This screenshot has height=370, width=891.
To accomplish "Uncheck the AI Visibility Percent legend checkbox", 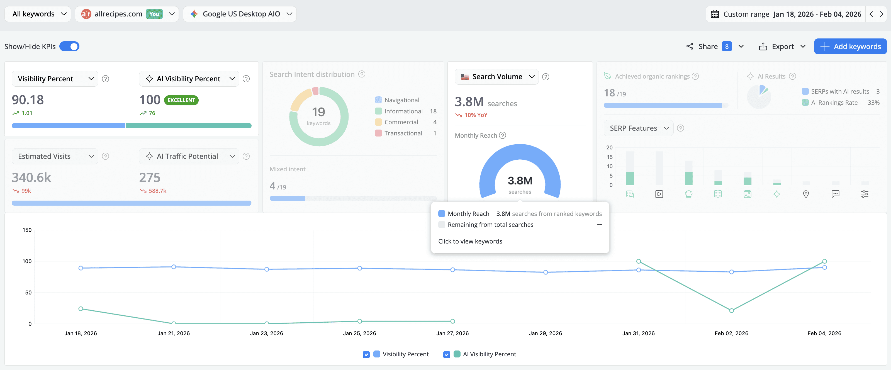I will point(447,354).
